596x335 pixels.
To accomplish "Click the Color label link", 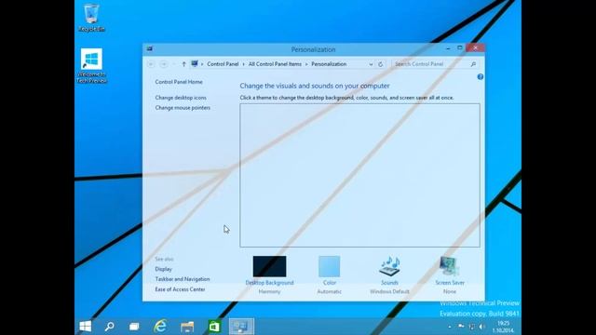I will pos(330,283).
